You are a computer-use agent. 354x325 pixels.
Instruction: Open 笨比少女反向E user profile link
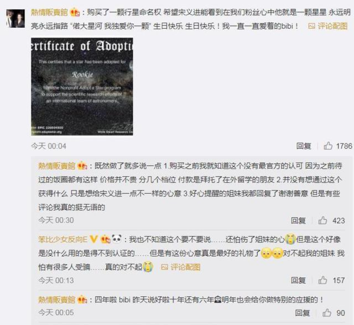tap(63, 239)
